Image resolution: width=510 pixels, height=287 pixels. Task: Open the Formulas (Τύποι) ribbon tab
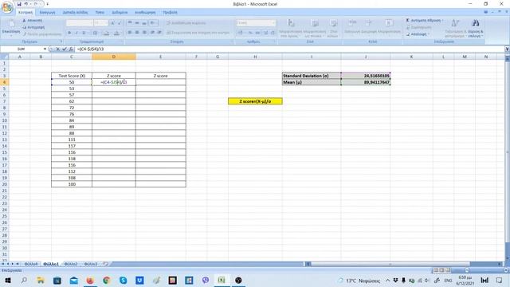coord(100,13)
